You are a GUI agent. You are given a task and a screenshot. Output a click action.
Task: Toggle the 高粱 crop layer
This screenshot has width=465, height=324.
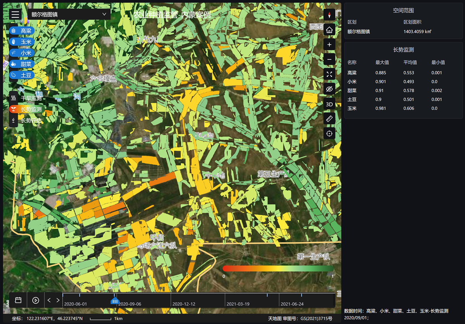22,31
